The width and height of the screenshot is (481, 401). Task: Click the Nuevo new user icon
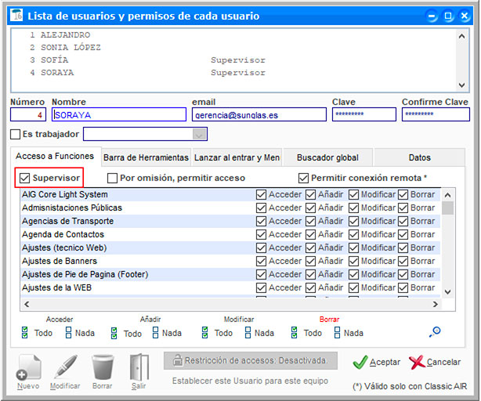(28, 367)
